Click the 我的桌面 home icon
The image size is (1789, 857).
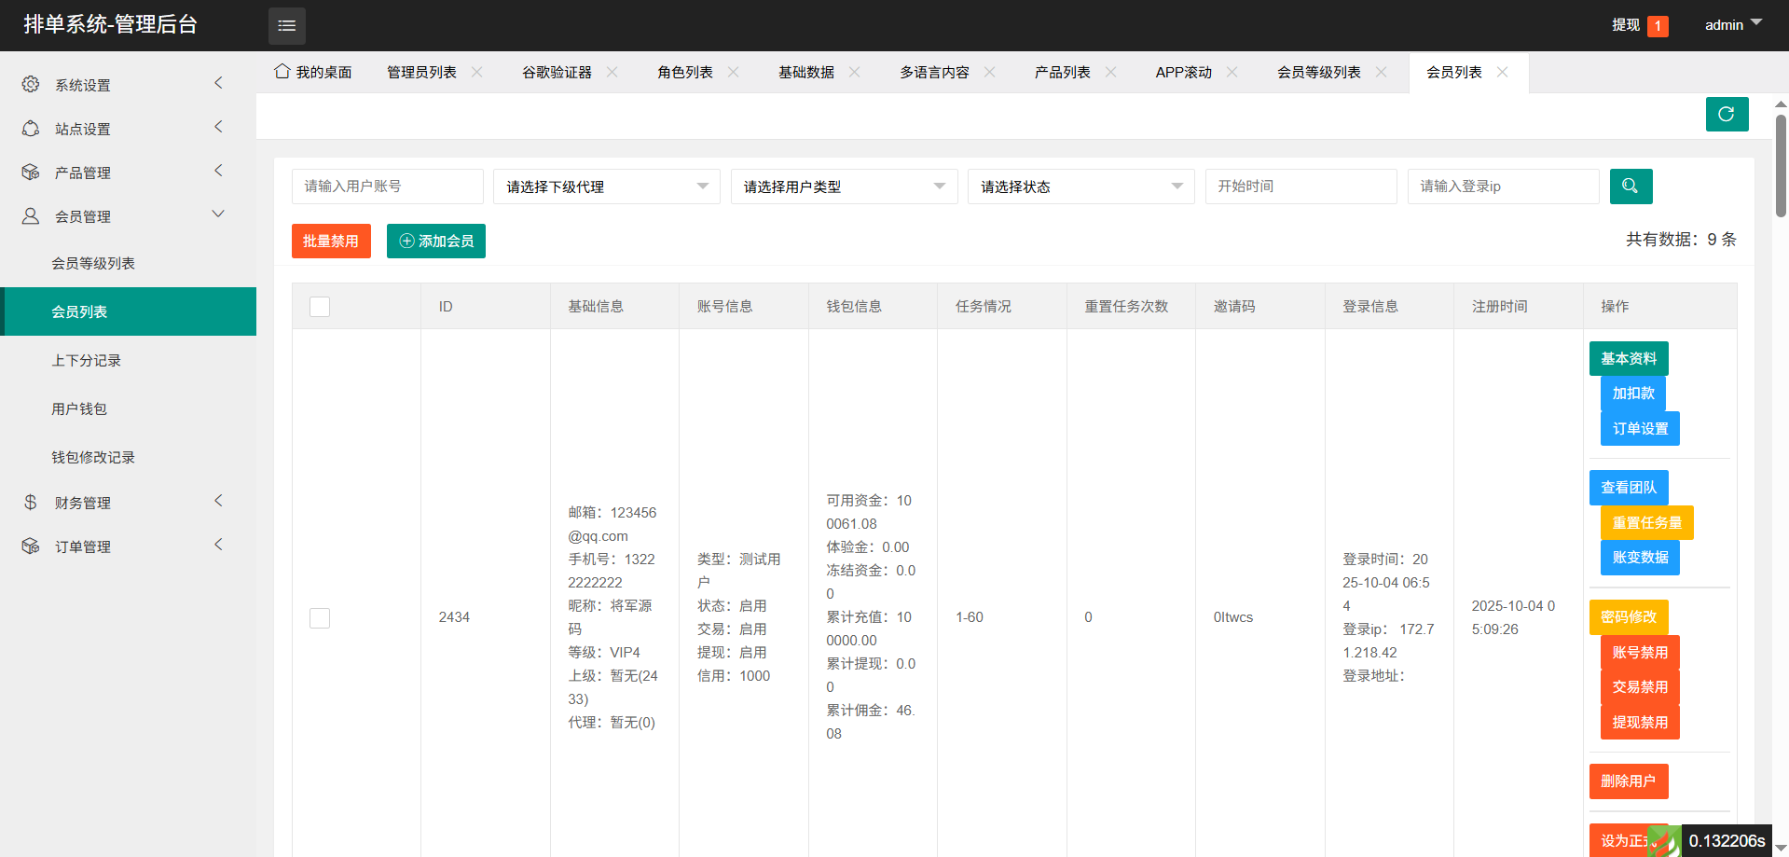[282, 72]
